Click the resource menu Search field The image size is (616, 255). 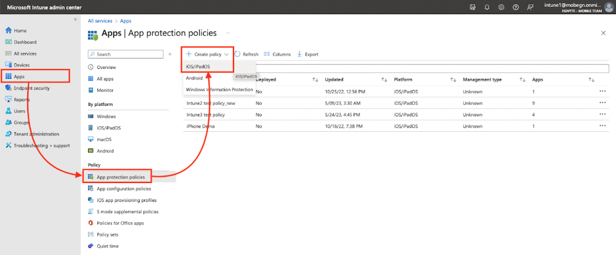coord(125,54)
